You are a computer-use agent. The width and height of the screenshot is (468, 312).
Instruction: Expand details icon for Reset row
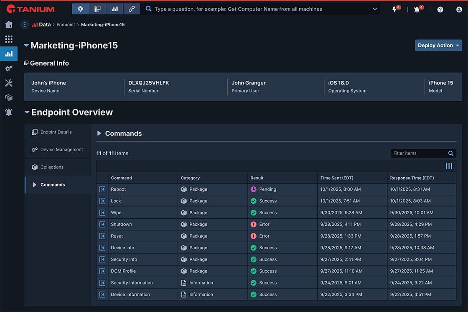(102, 236)
